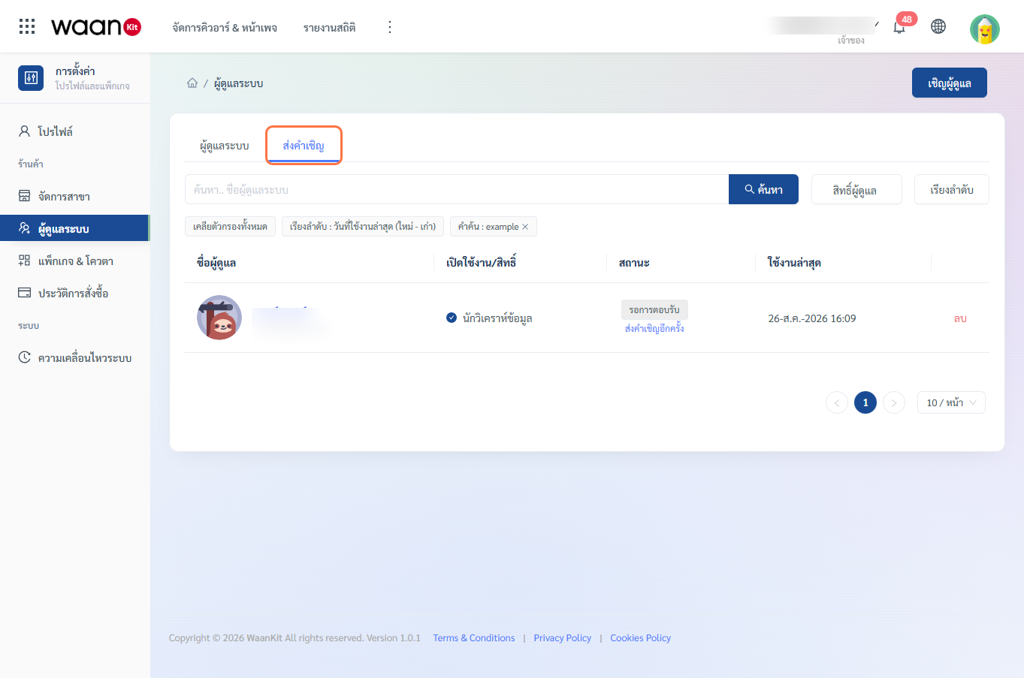
Task: Focus the admin name search field
Action: point(457,189)
